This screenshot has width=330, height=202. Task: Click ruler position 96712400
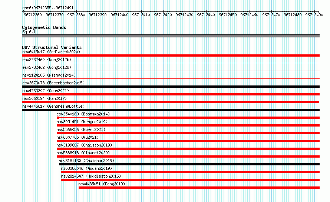[x=119, y=15]
